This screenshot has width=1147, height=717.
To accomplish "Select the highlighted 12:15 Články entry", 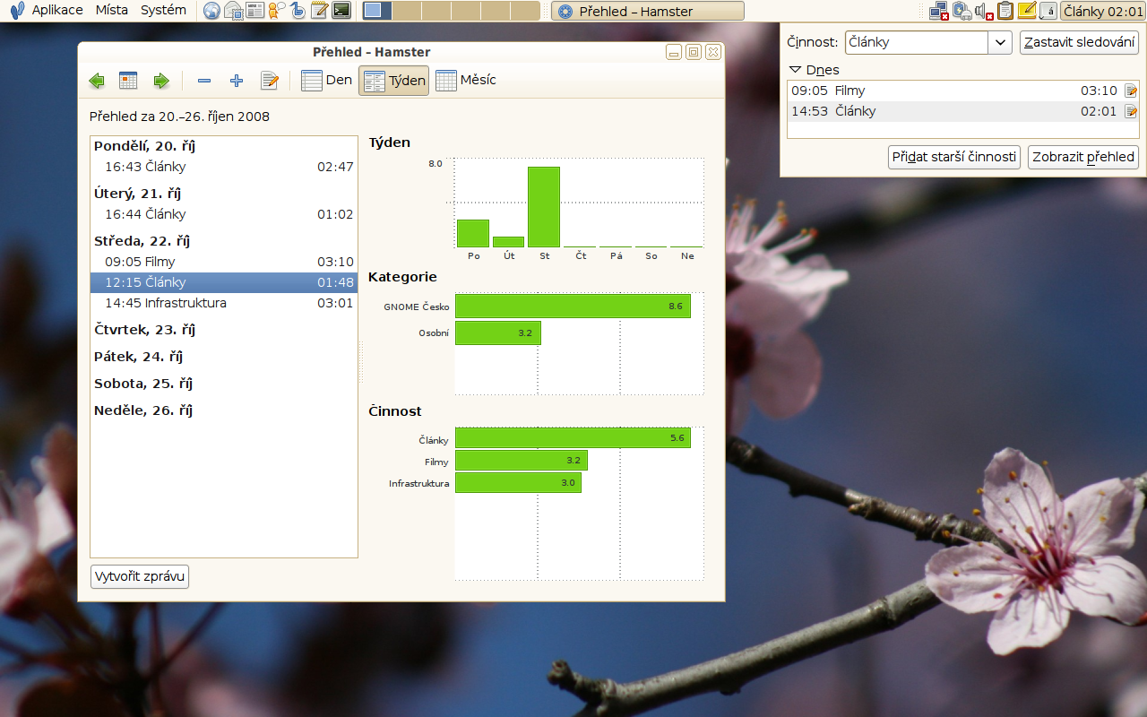I will (x=224, y=282).
